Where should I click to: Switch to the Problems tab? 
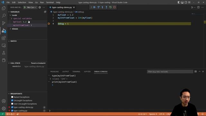pos(54,72)
